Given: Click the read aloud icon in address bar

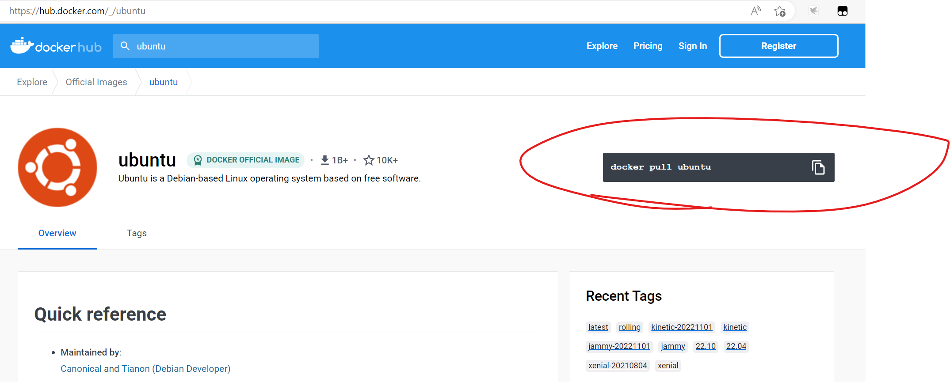Looking at the screenshot, I should point(756,11).
